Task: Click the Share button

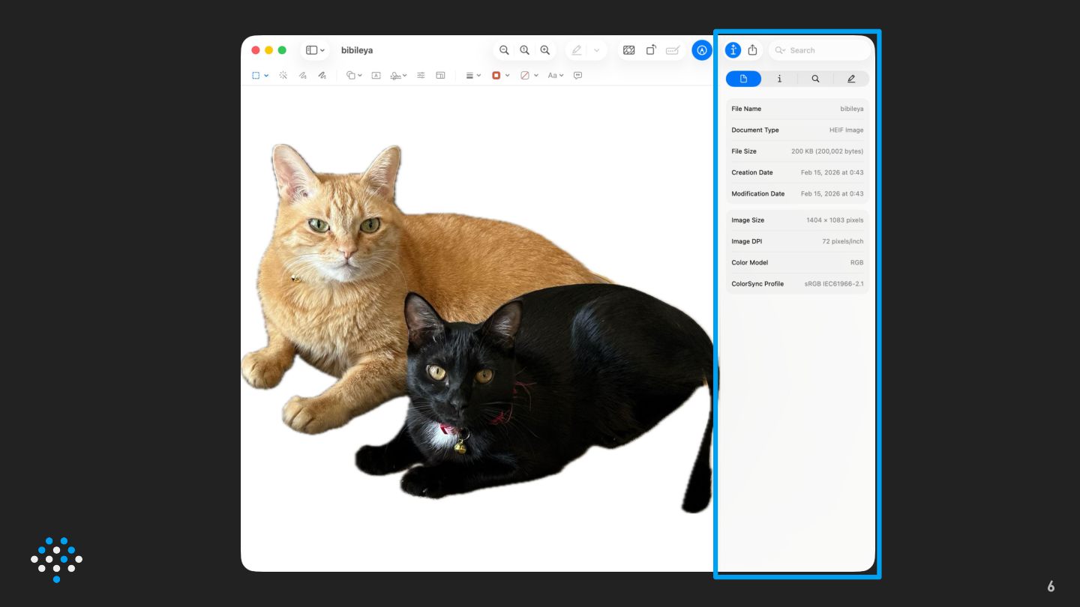Action: point(752,50)
